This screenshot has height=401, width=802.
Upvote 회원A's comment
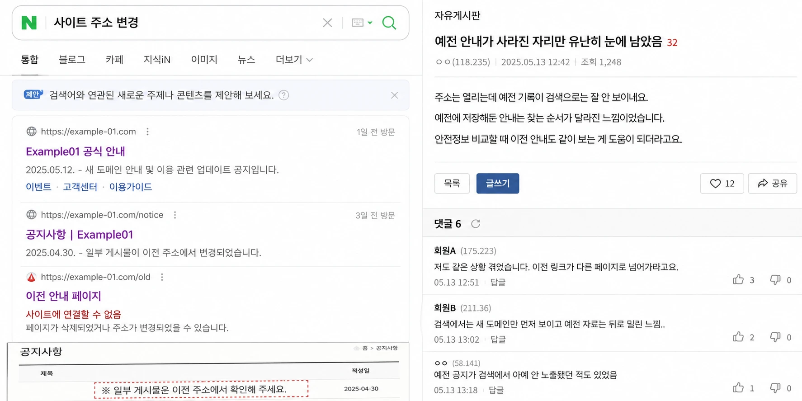click(x=738, y=280)
